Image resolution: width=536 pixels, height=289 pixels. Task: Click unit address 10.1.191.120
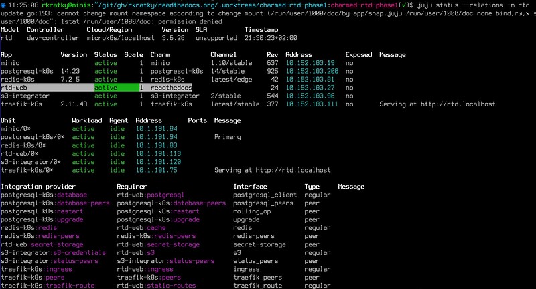(x=159, y=162)
